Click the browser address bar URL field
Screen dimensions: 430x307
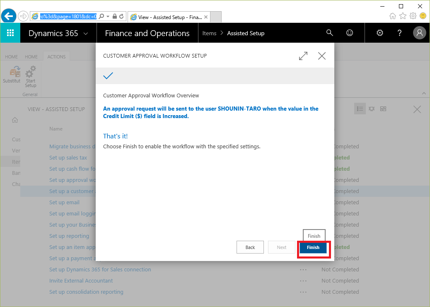[x=68, y=17]
